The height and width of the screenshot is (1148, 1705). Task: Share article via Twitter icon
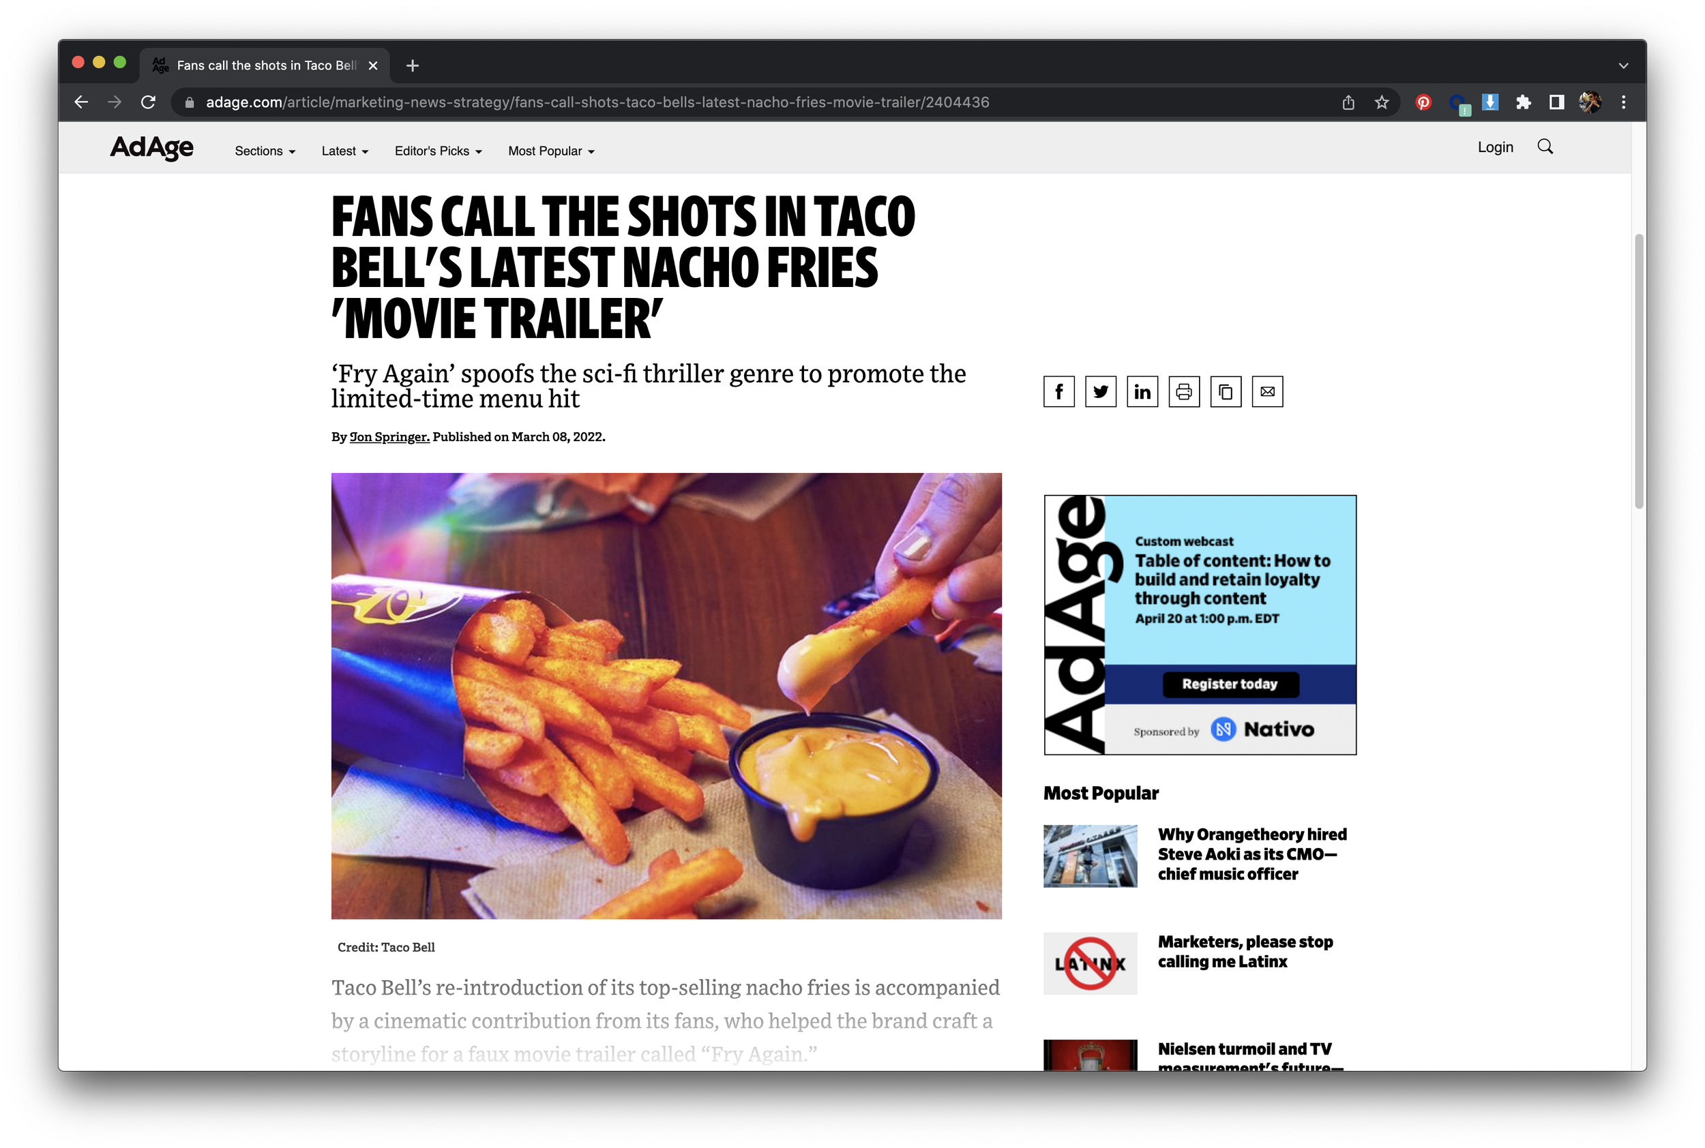(x=1100, y=392)
